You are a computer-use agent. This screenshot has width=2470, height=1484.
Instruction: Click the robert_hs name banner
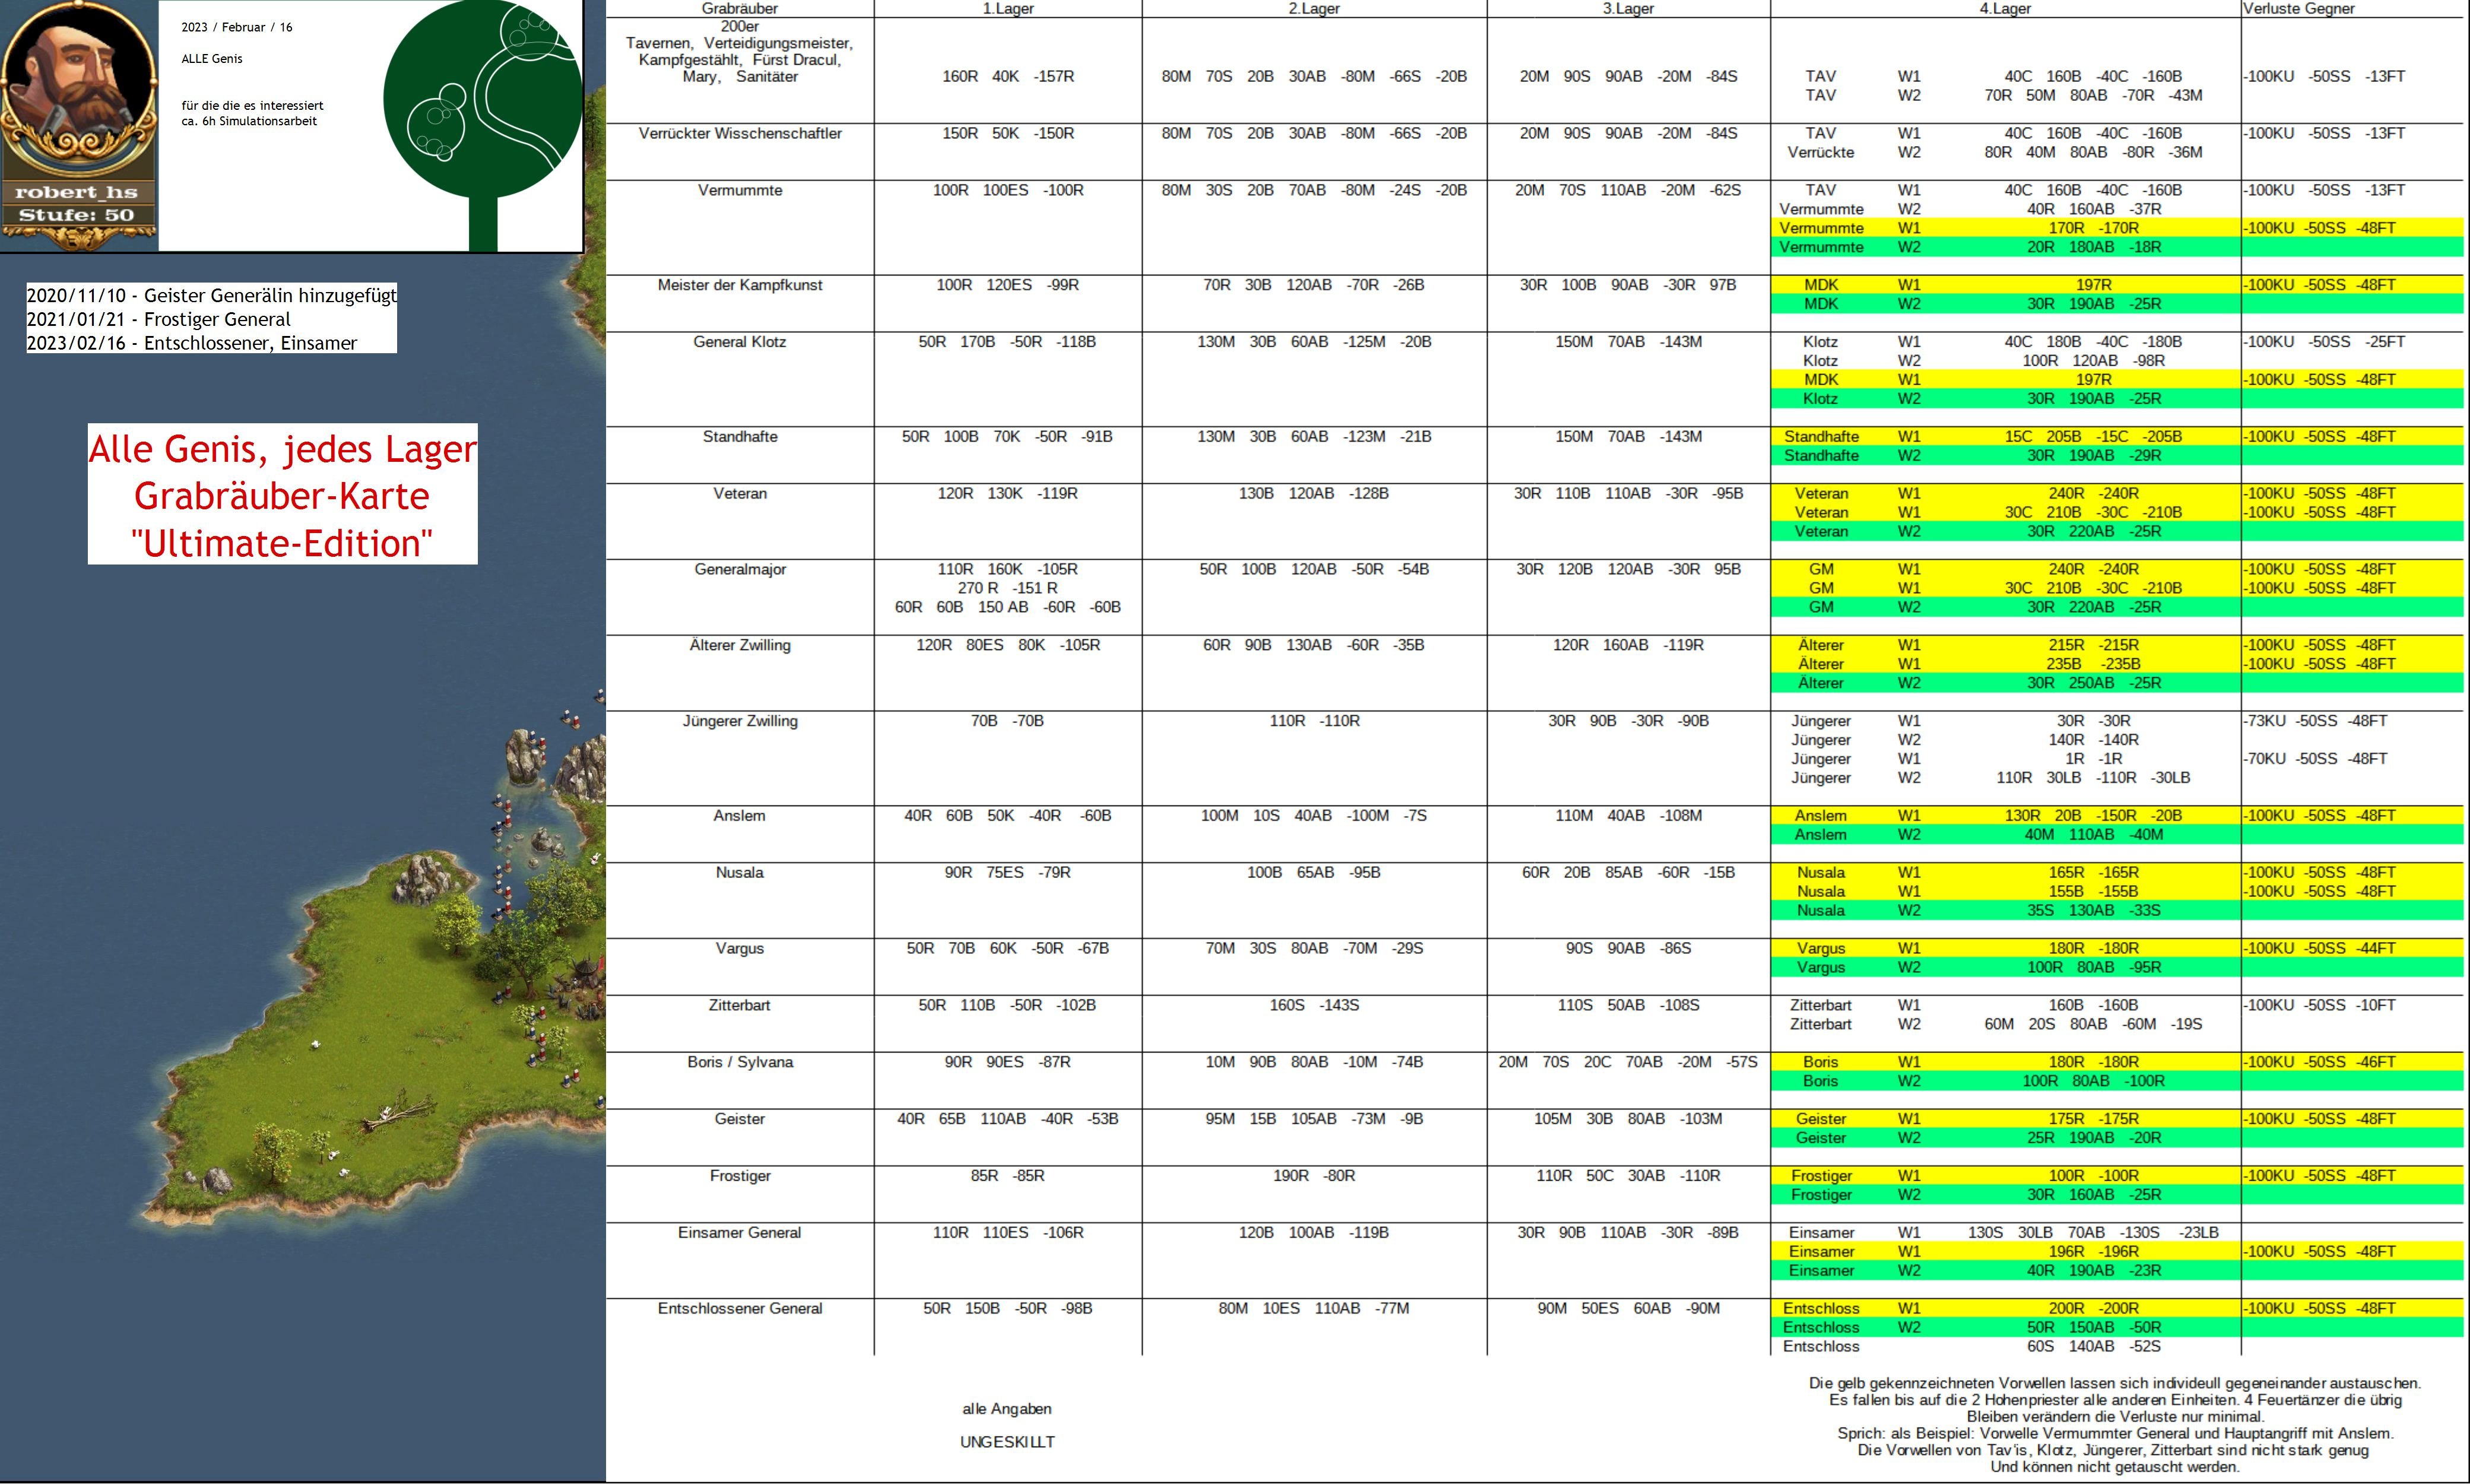(76, 192)
